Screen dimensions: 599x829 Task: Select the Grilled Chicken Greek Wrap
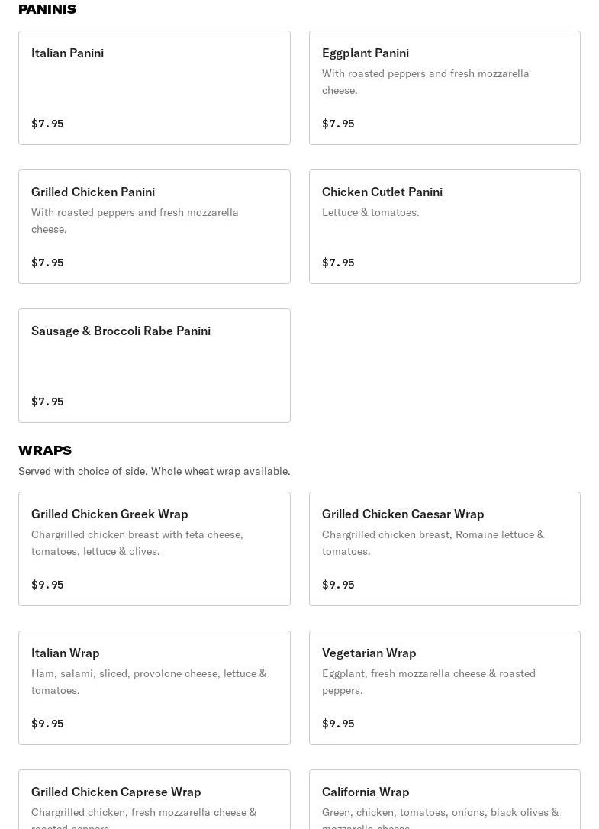[x=110, y=514]
